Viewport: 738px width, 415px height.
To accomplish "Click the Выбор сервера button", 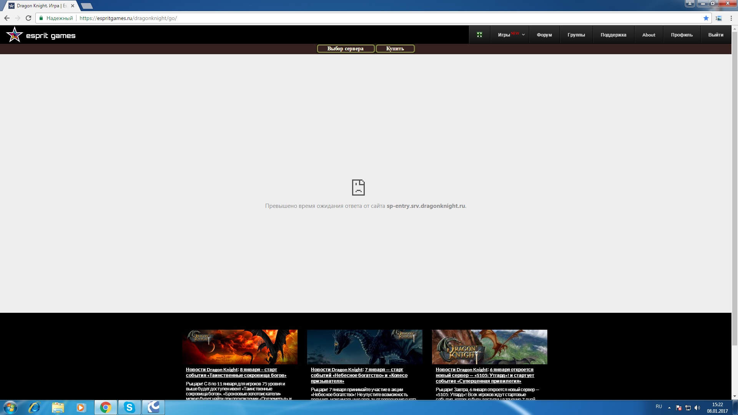I will (x=345, y=49).
